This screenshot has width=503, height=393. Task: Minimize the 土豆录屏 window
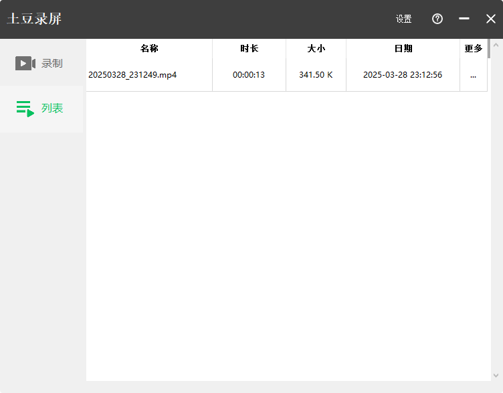coord(464,19)
